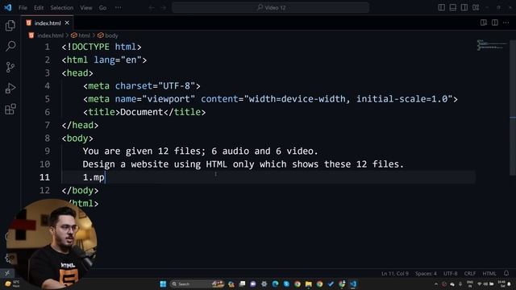Go back using the navigation arrow

coord(152,7)
